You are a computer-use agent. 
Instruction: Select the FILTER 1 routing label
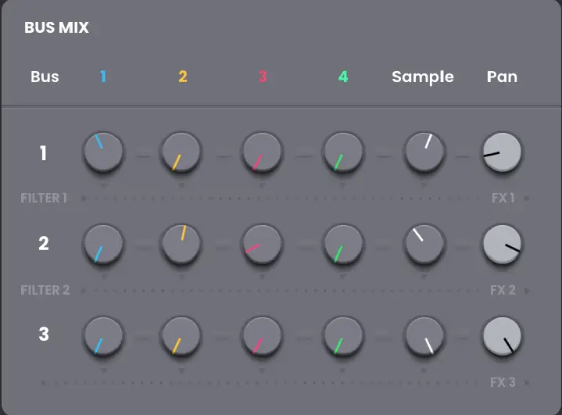click(44, 198)
